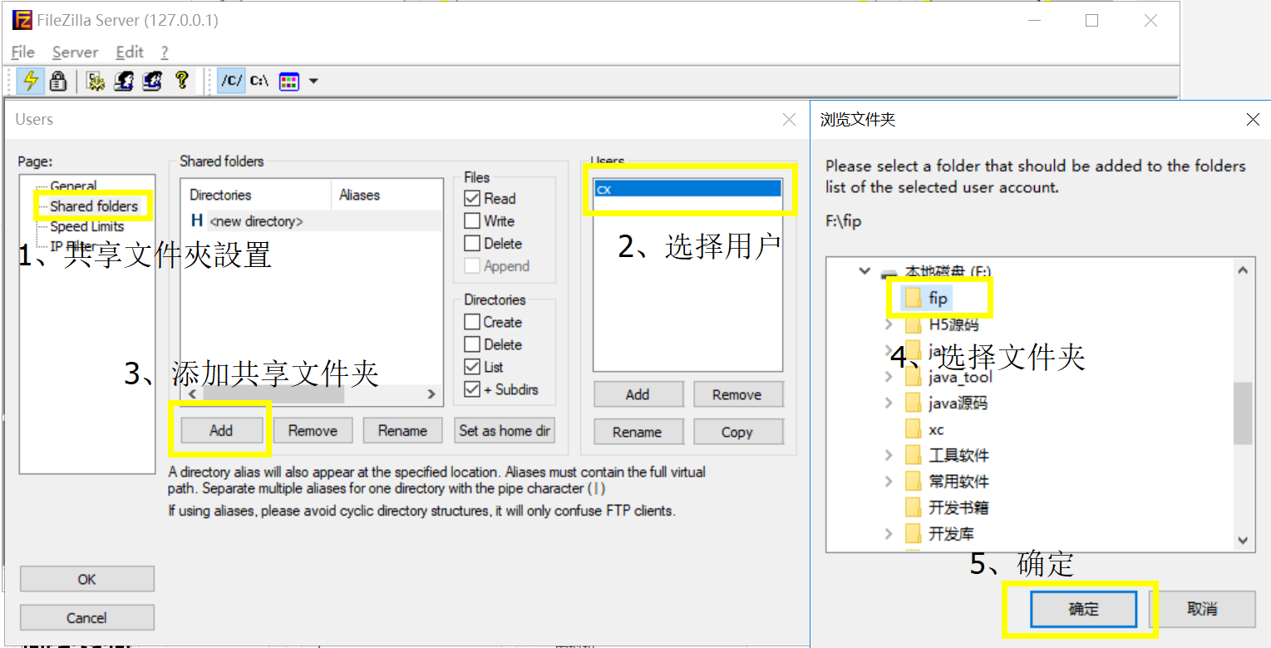The image size is (1271, 648).
Task: Open the Edit menu
Action: (130, 52)
